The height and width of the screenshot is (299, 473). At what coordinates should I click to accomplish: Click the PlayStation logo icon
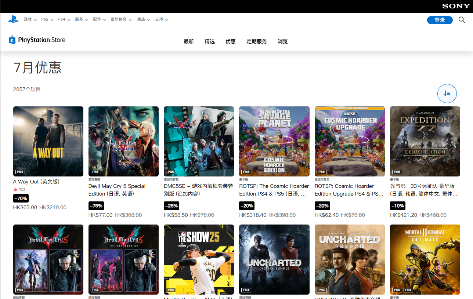tap(13, 19)
